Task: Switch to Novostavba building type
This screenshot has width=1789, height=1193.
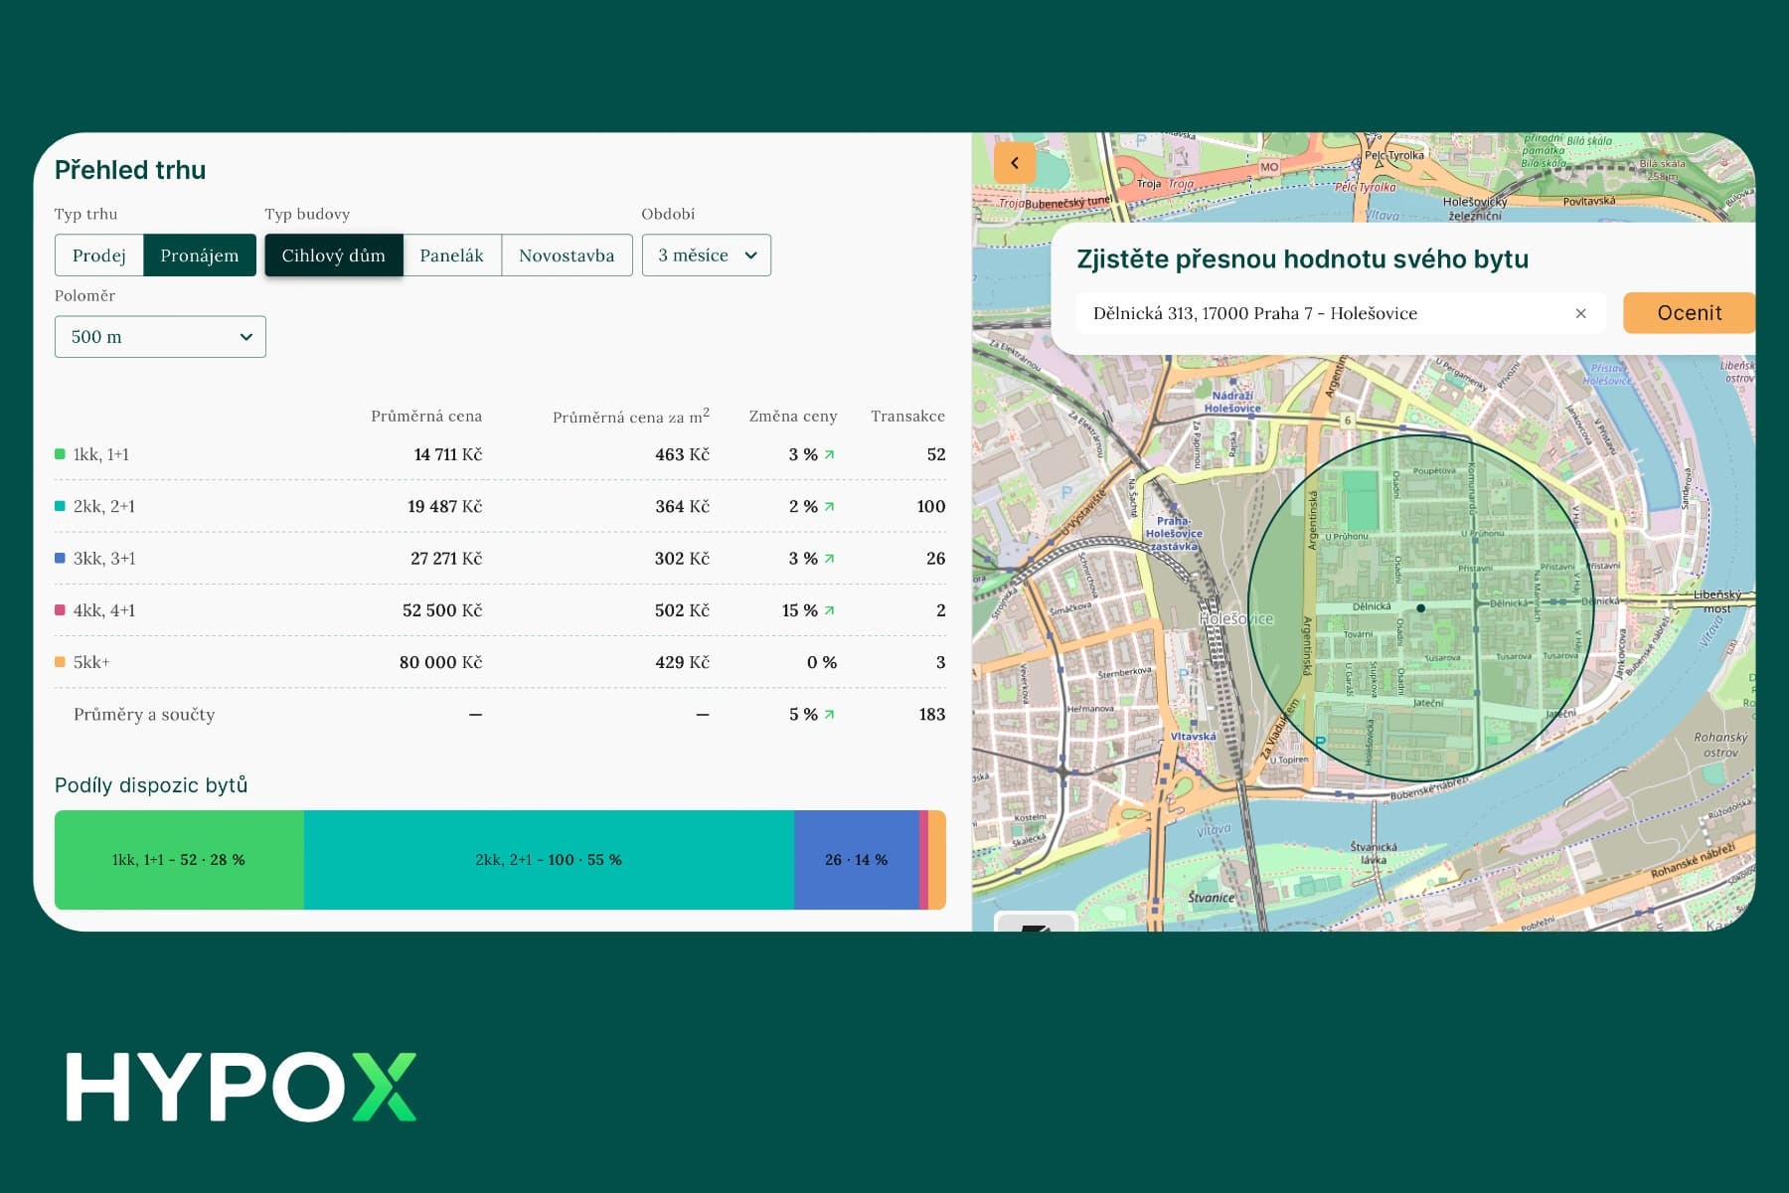Action: (x=567, y=256)
